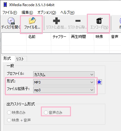Viewport: 121px width, 131px height.
Task: Open the オプション(O) menu
Action: 47,13
